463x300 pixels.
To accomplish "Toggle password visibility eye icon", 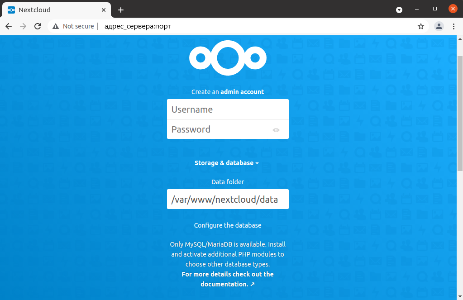I will tap(276, 130).
